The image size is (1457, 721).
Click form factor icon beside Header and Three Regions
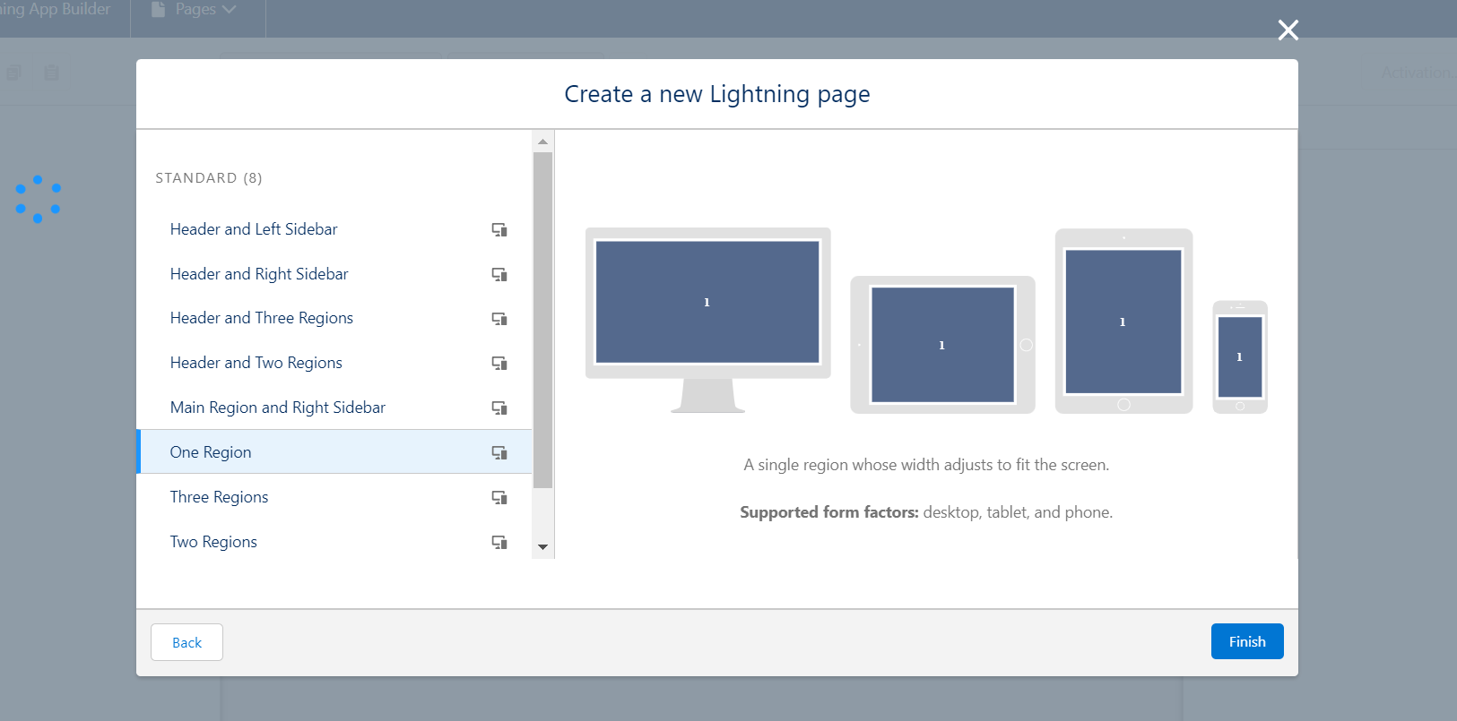(499, 319)
